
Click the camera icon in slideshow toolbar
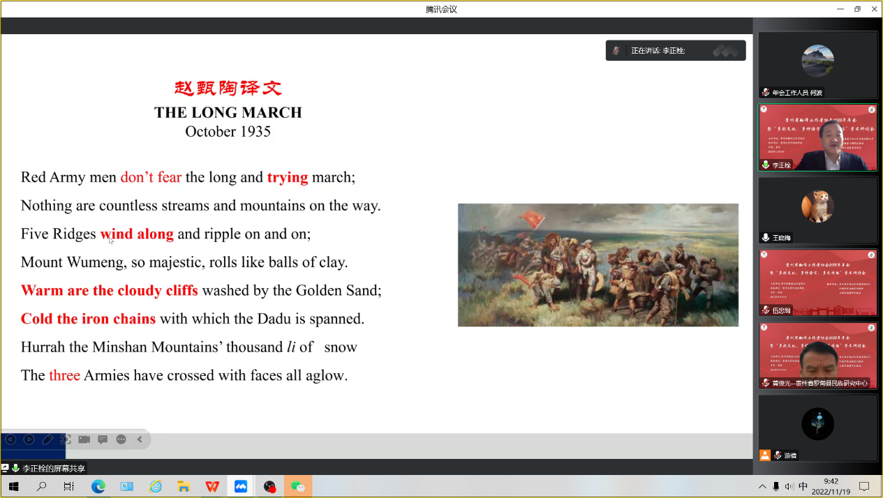pyautogui.click(x=84, y=439)
